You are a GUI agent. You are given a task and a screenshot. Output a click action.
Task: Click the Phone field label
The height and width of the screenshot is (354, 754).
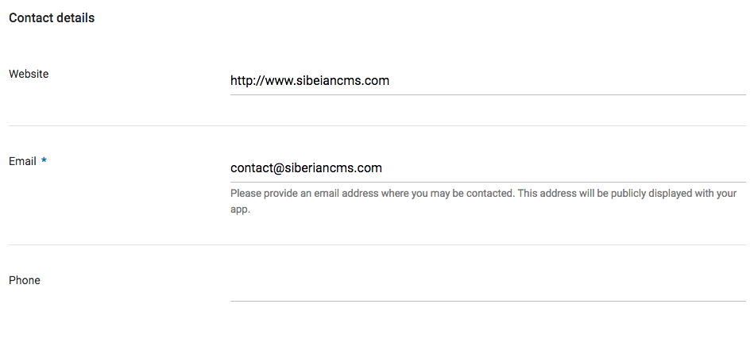click(25, 280)
